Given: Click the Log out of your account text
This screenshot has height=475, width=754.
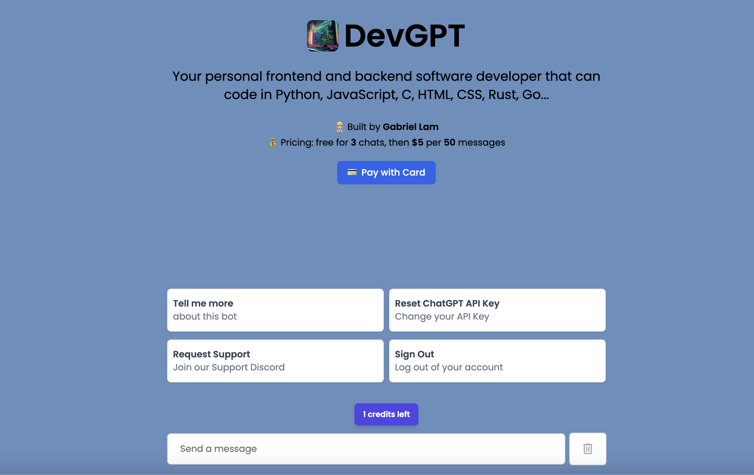Looking at the screenshot, I should 448,367.
